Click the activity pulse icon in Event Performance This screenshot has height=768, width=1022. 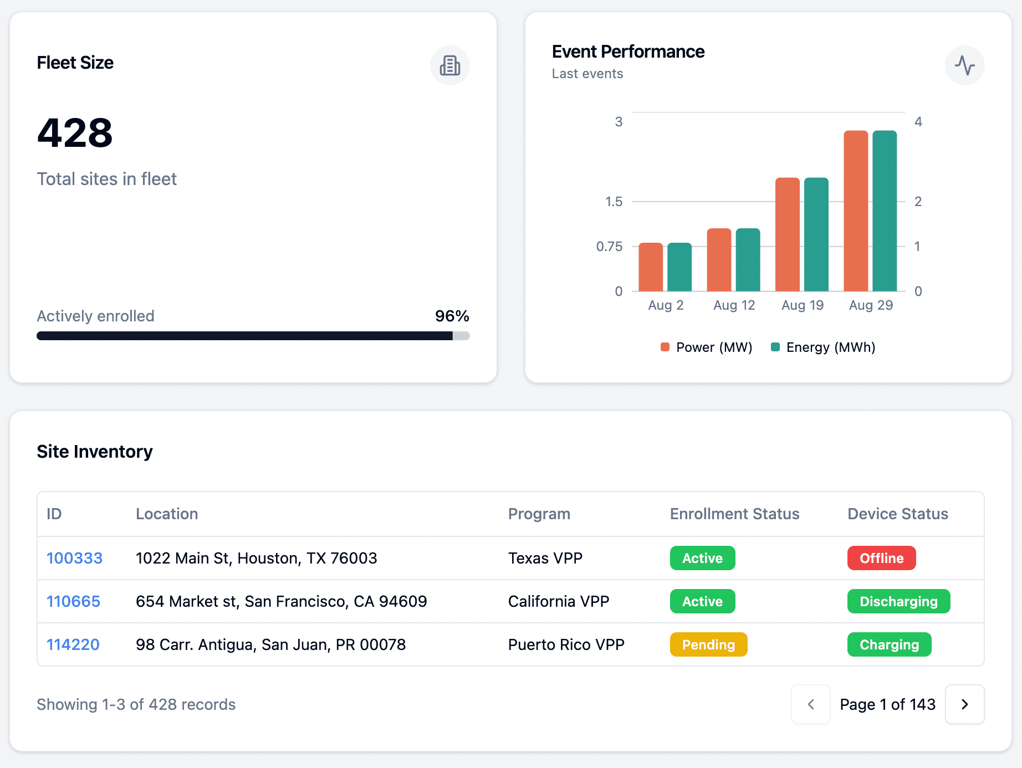pos(964,65)
